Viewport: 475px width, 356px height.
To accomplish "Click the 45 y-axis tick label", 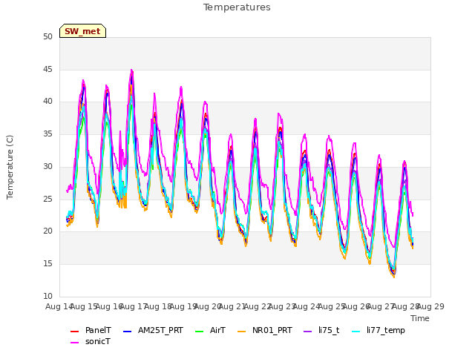I will (x=47, y=69).
